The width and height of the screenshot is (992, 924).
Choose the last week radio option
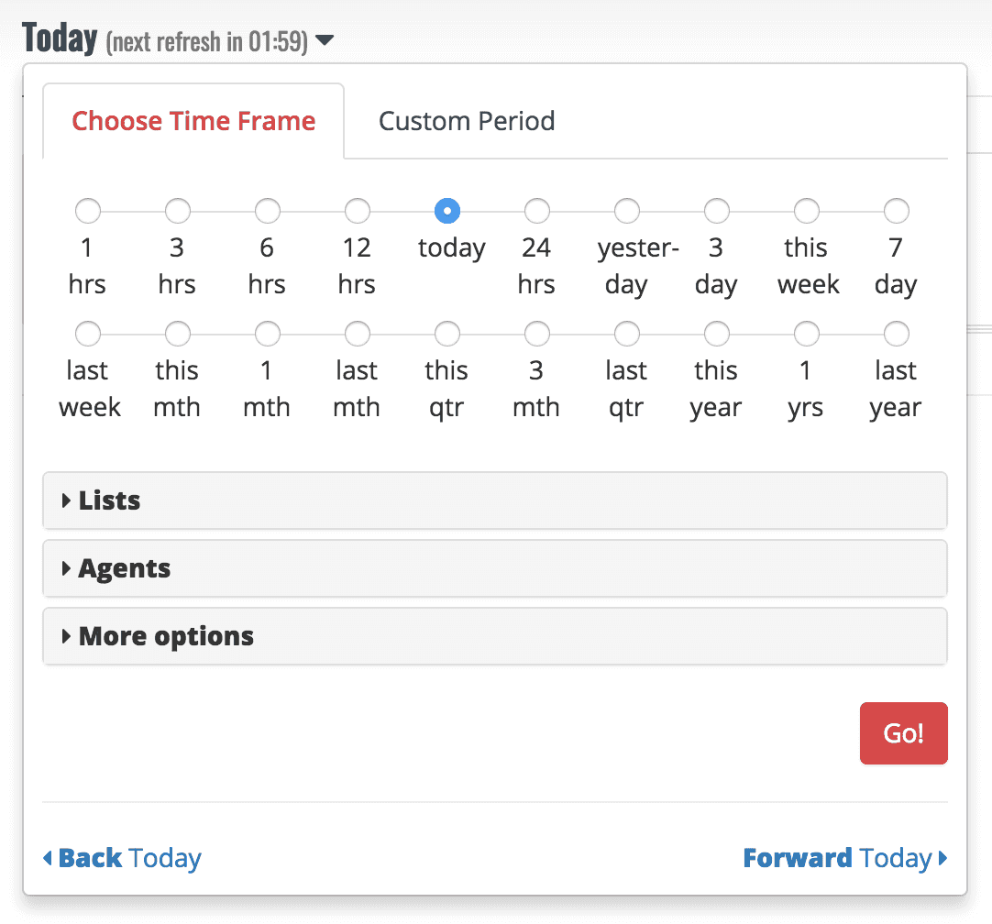(88, 334)
